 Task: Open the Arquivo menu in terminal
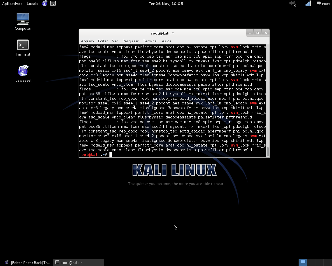[87, 41]
